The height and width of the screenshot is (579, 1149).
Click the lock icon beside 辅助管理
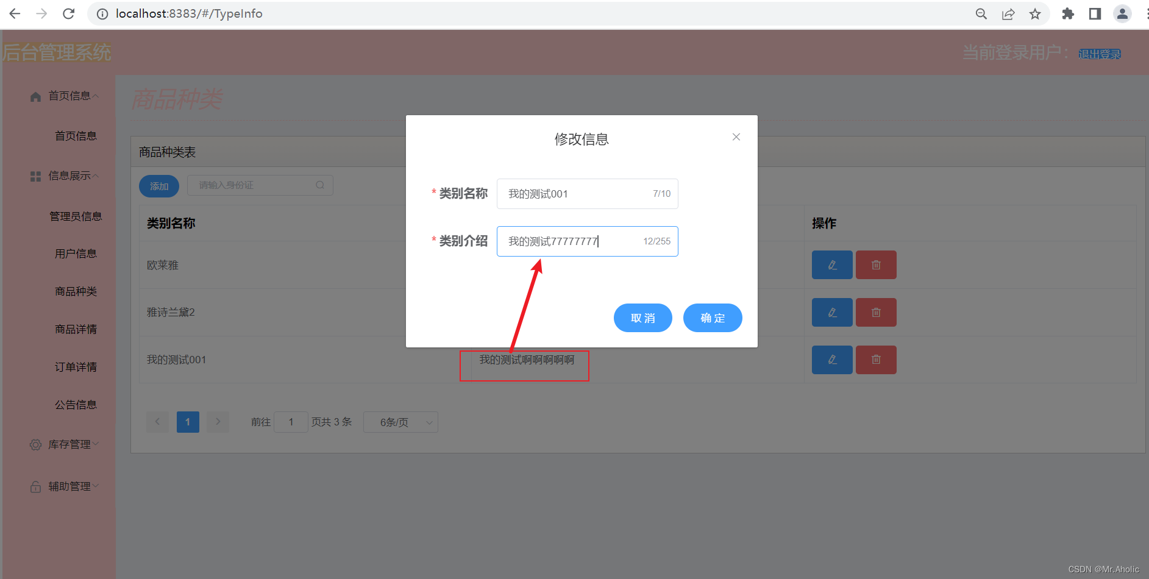tap(35, 486)
